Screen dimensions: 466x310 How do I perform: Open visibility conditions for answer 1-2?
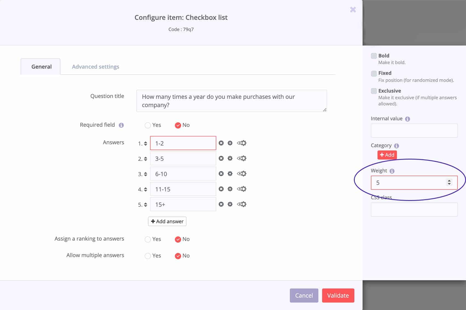pos(242,143)
